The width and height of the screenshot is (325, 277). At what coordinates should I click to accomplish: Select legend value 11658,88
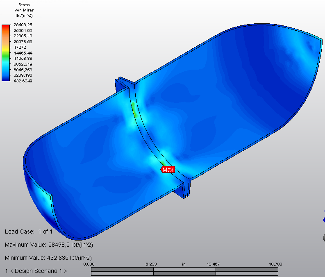(x=23, y=59)
